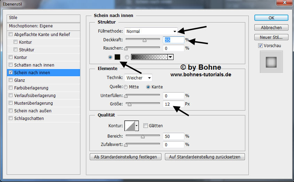Select the Schlagschatten style row label
Viewport: 294px width, 182px height.
click(x=29, y=119)
